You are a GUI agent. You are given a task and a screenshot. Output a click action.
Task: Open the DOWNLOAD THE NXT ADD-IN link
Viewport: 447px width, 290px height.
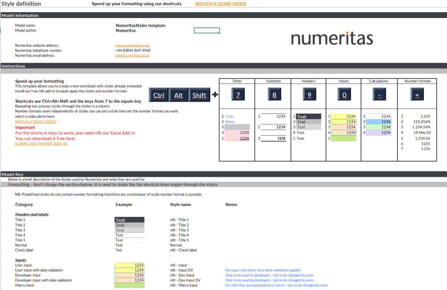pyautogui.click(x=41, y=143)
